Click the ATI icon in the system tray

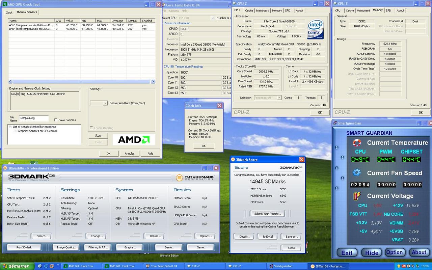pyautogui.click(x=403, y=266)
